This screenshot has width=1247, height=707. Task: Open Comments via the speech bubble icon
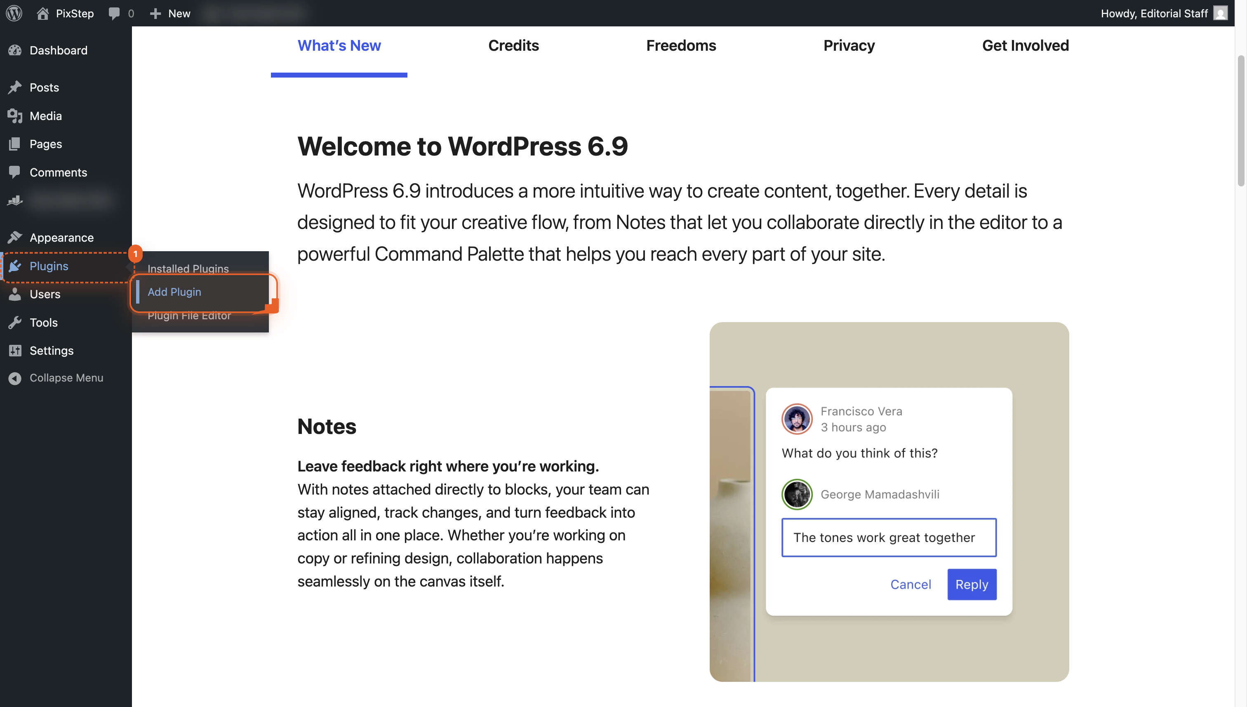pos(15,172)
